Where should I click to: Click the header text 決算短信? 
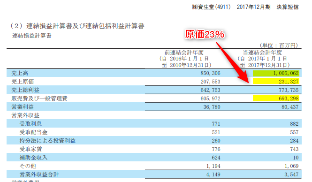point(288,7)
